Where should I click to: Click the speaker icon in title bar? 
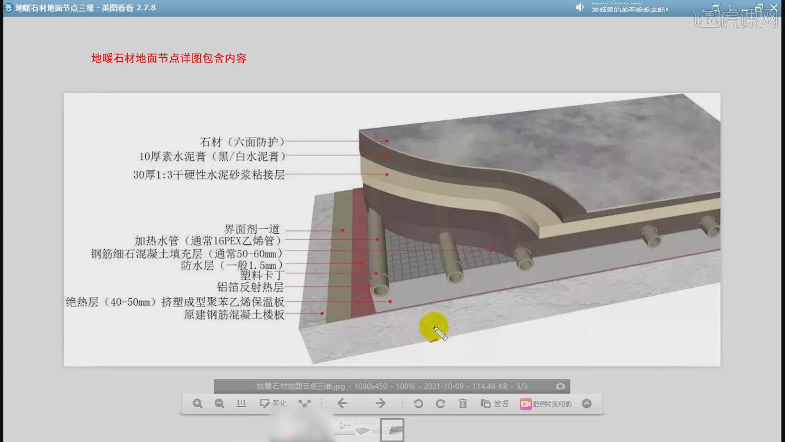[580, 7]
